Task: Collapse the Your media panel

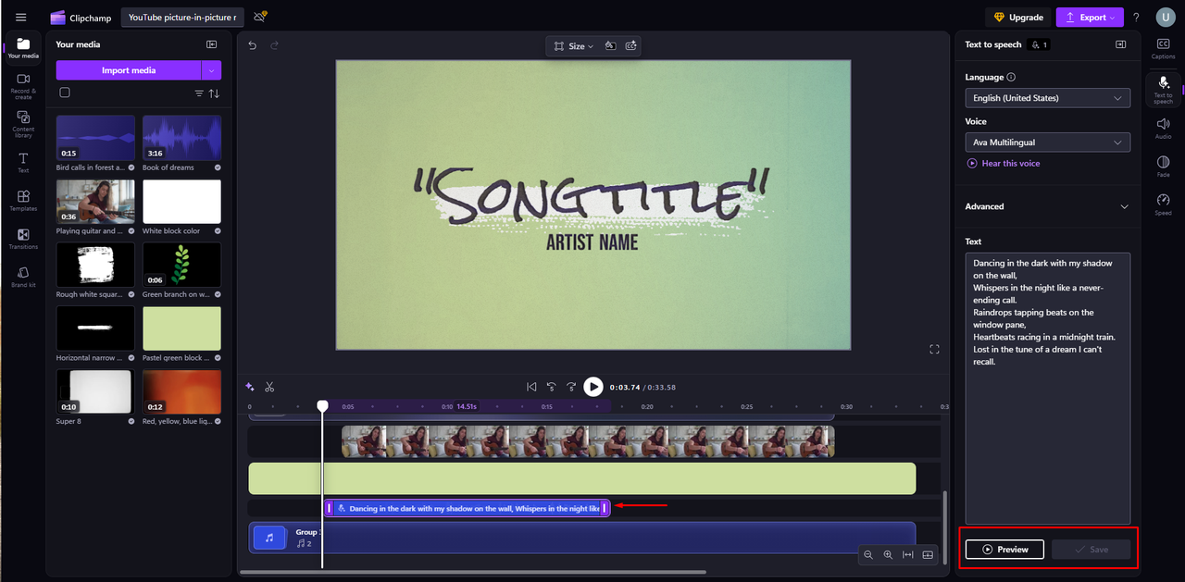Action: 212,44
